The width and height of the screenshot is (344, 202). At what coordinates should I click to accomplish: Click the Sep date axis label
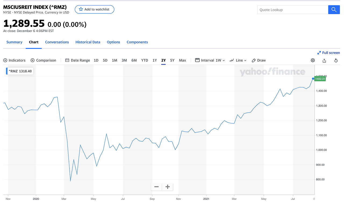coord(152,199)
